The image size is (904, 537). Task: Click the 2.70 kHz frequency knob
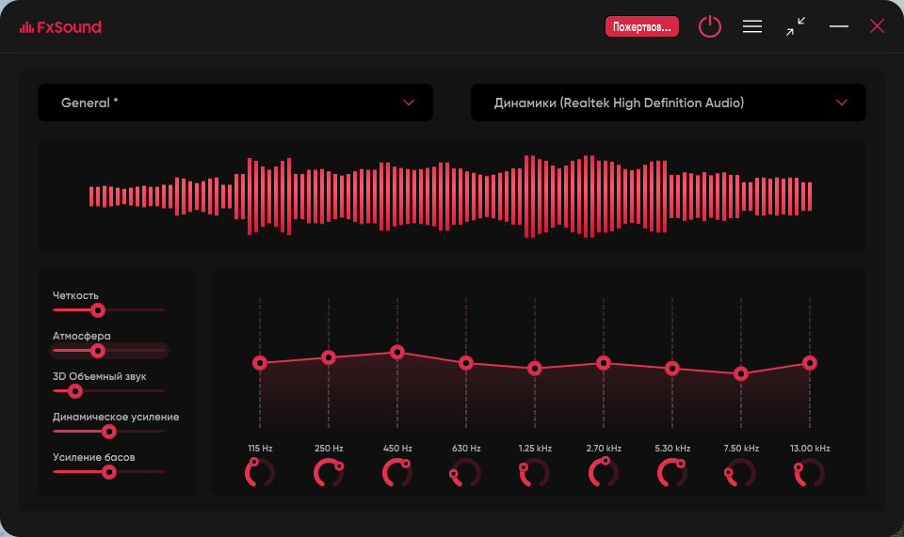pos(604,472)
